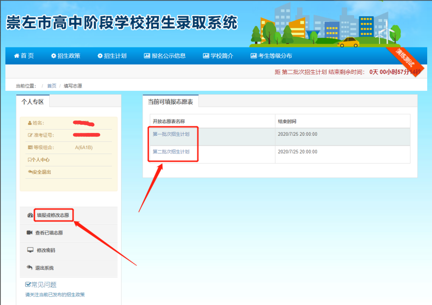Viewport: 432px width, 305px height.
Task: Click the icon next to 报名公示信息
Action: click(147, 56)
